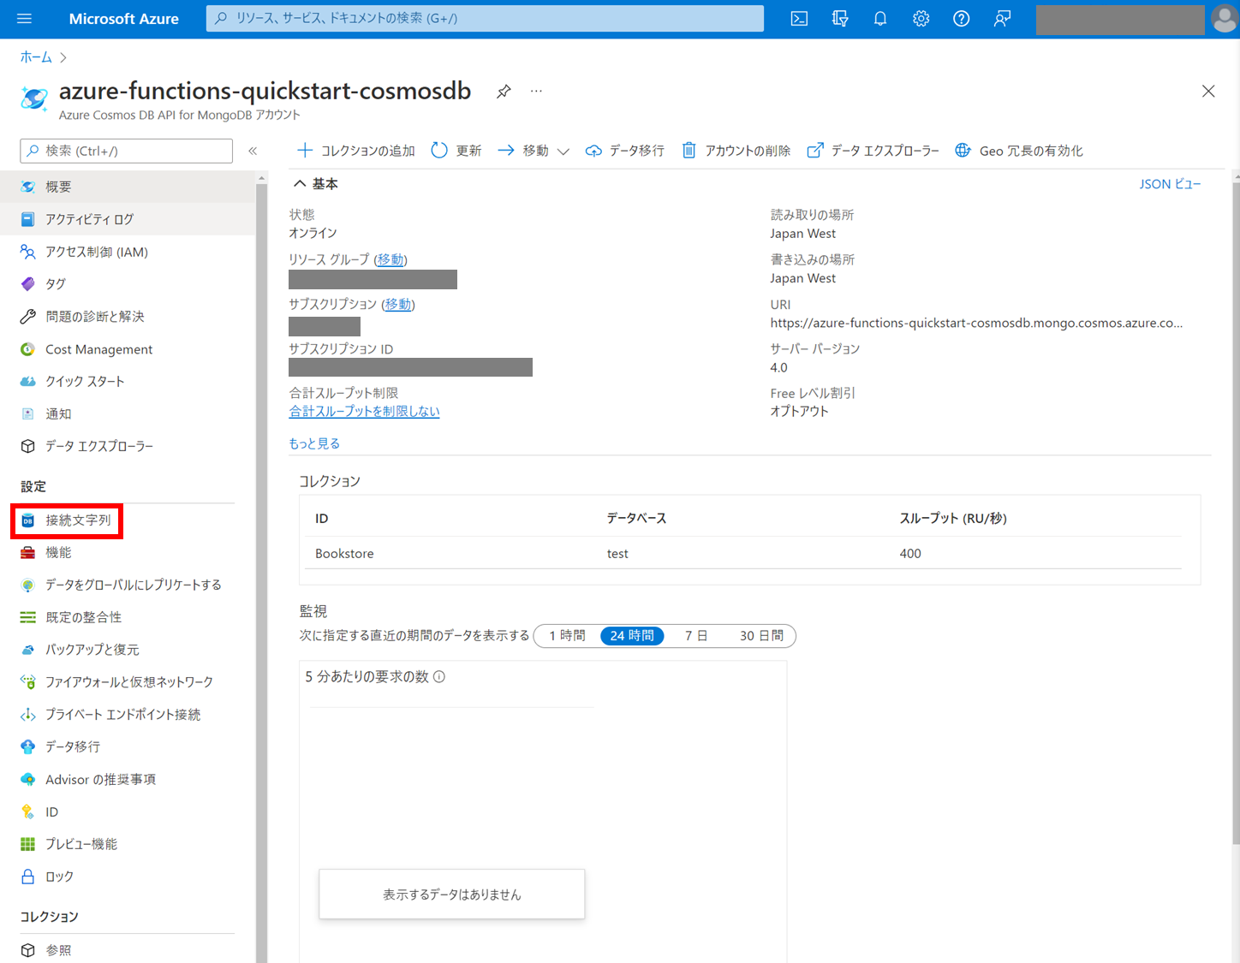Viewport: 1240px width, 963px height.
Task: Click the Microsoft Azure logo text
Action: [x=123, y=19]
